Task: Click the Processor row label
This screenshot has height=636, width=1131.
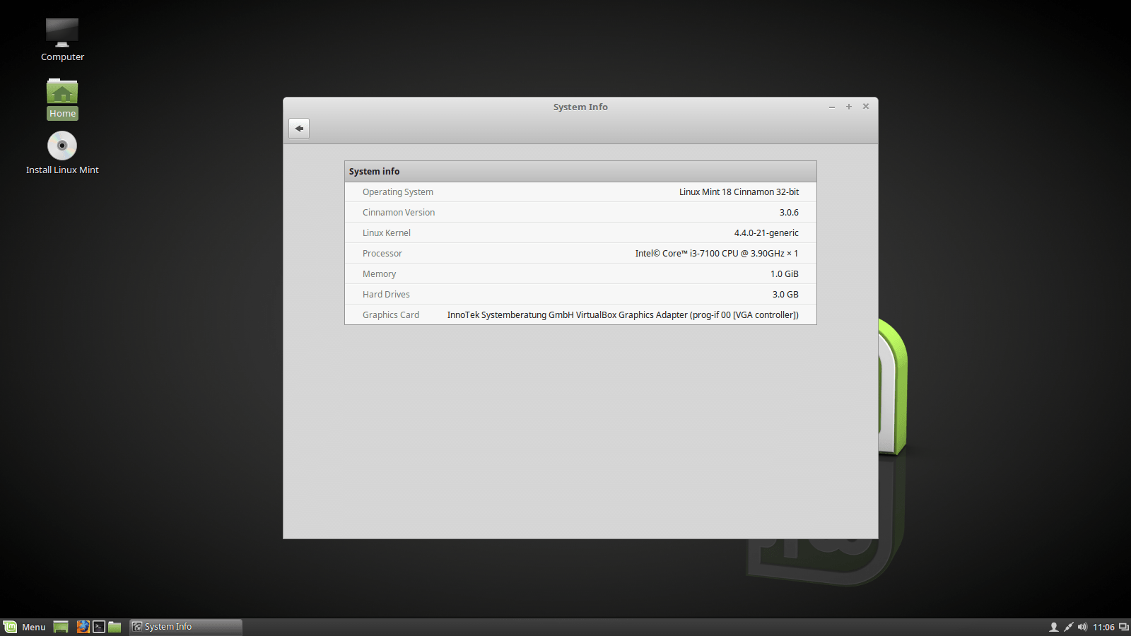Action: pos(382,254)
